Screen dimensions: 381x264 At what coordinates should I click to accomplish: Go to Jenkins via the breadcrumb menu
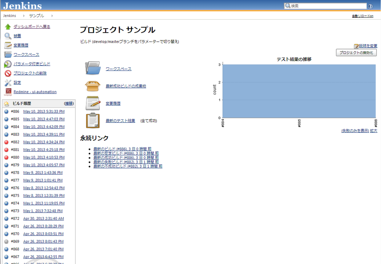click(x=9, y=15)
